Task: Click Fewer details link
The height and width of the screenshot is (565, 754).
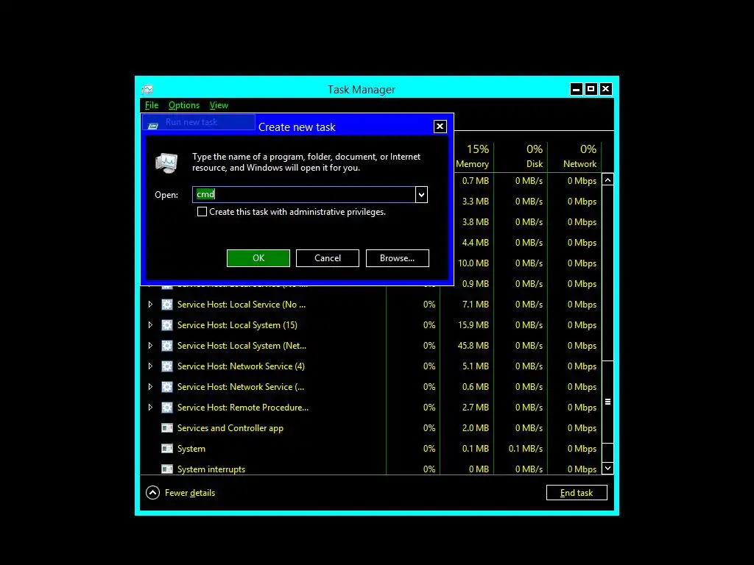Action: pyautogui.click(x=189, y=493)
